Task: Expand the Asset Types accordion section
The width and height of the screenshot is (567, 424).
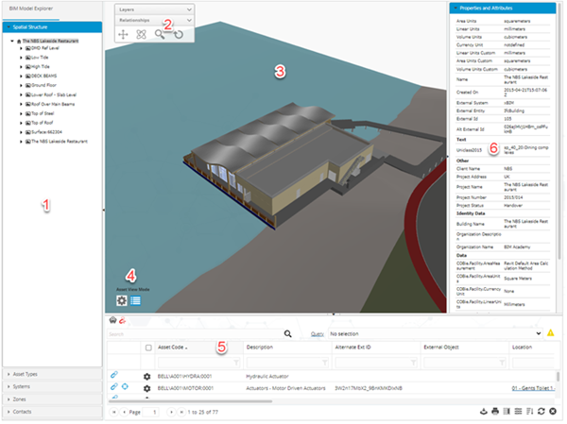Action: click(51, 375)
